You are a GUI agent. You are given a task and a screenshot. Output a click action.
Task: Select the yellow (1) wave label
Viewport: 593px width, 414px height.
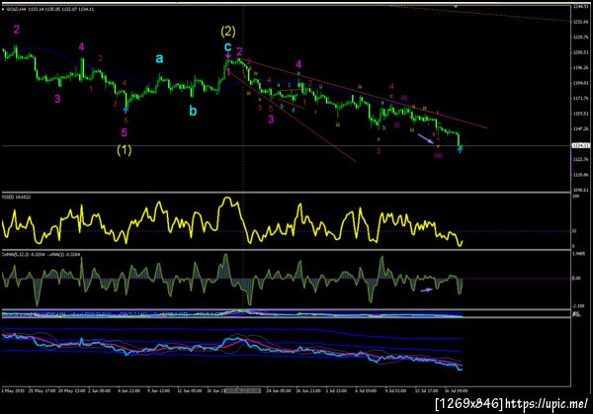pyautogui.click(x=125, y=150)
